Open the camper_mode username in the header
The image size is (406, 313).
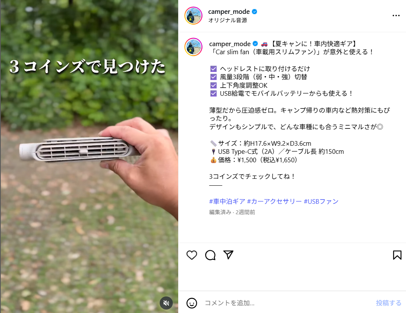[229, 12]
